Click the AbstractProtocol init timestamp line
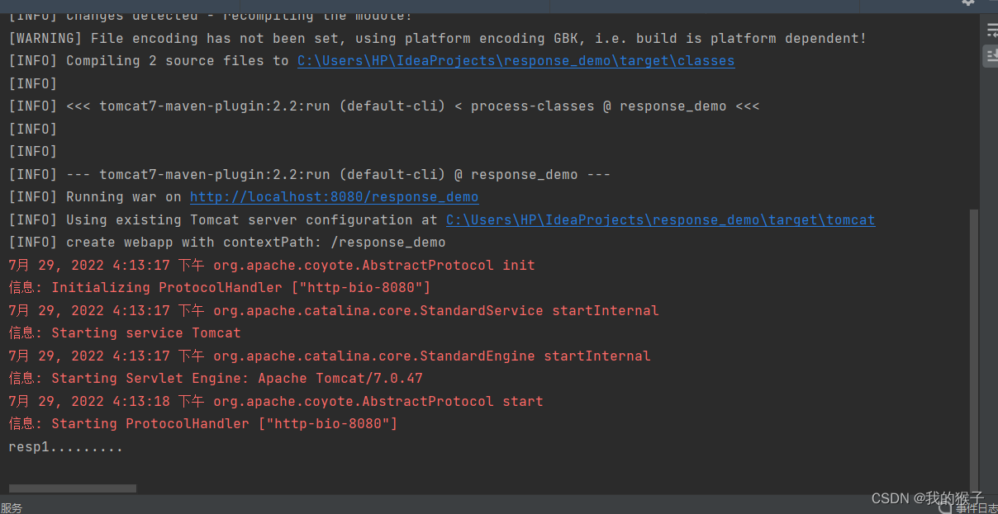 point(273,264)
